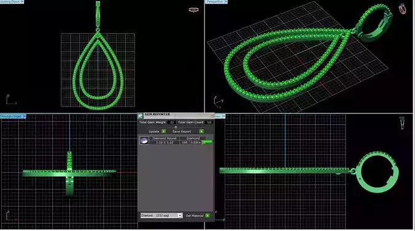Click the small round handle below Total Gem Weight
Image resolution: width=415 pixels, height=231 pixels.
pos(176,127)
